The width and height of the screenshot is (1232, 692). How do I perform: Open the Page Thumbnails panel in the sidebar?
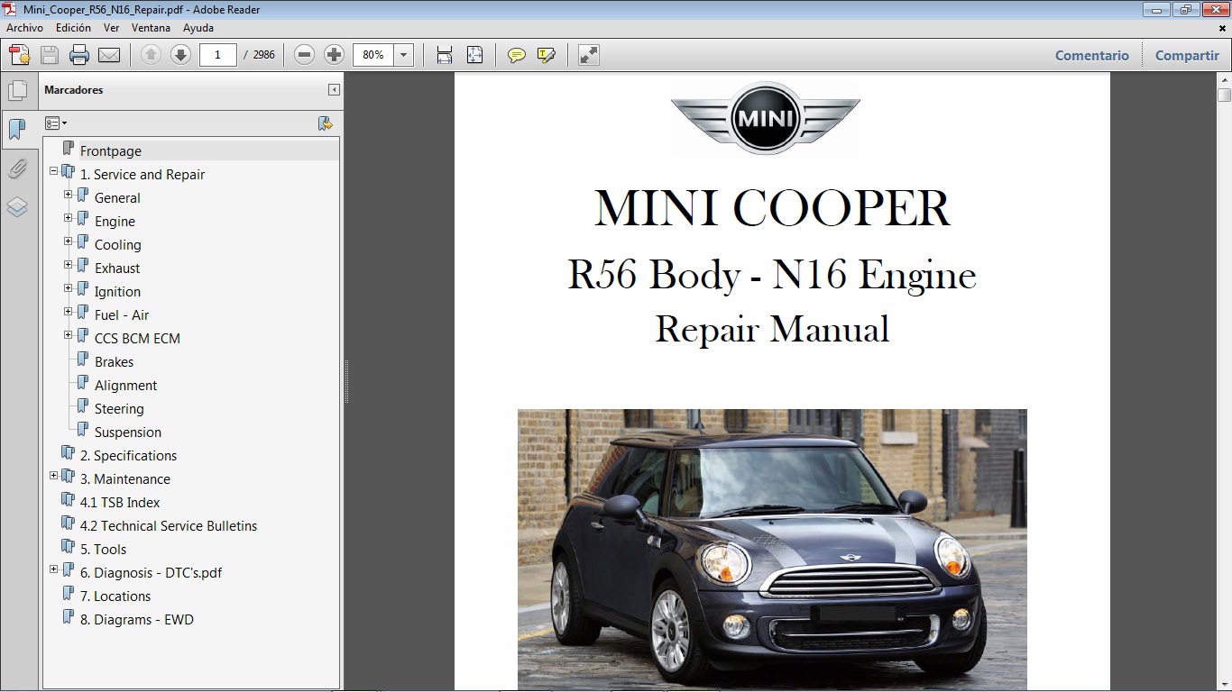pyautogui.click(x=19, y=89)
